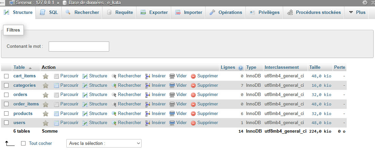
Task: Click the users row favorite star
Action: point(46,123)
